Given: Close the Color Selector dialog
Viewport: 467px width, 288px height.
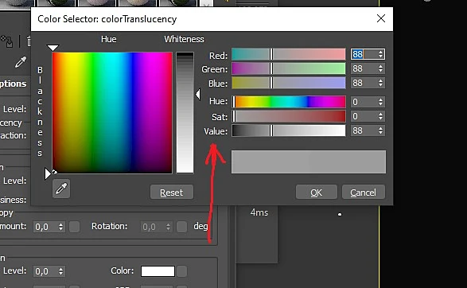Looking at the screenshot, I should click(381, 18).
